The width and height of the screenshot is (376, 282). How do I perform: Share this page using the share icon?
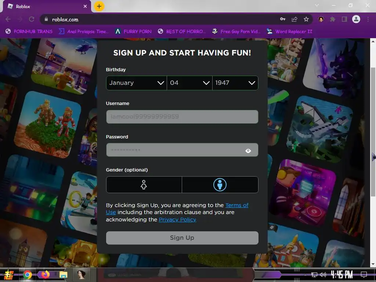coord(294,19)
